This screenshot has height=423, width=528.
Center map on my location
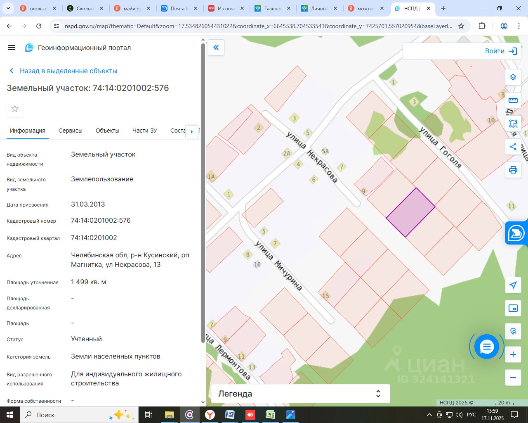(x=513, y=285)
